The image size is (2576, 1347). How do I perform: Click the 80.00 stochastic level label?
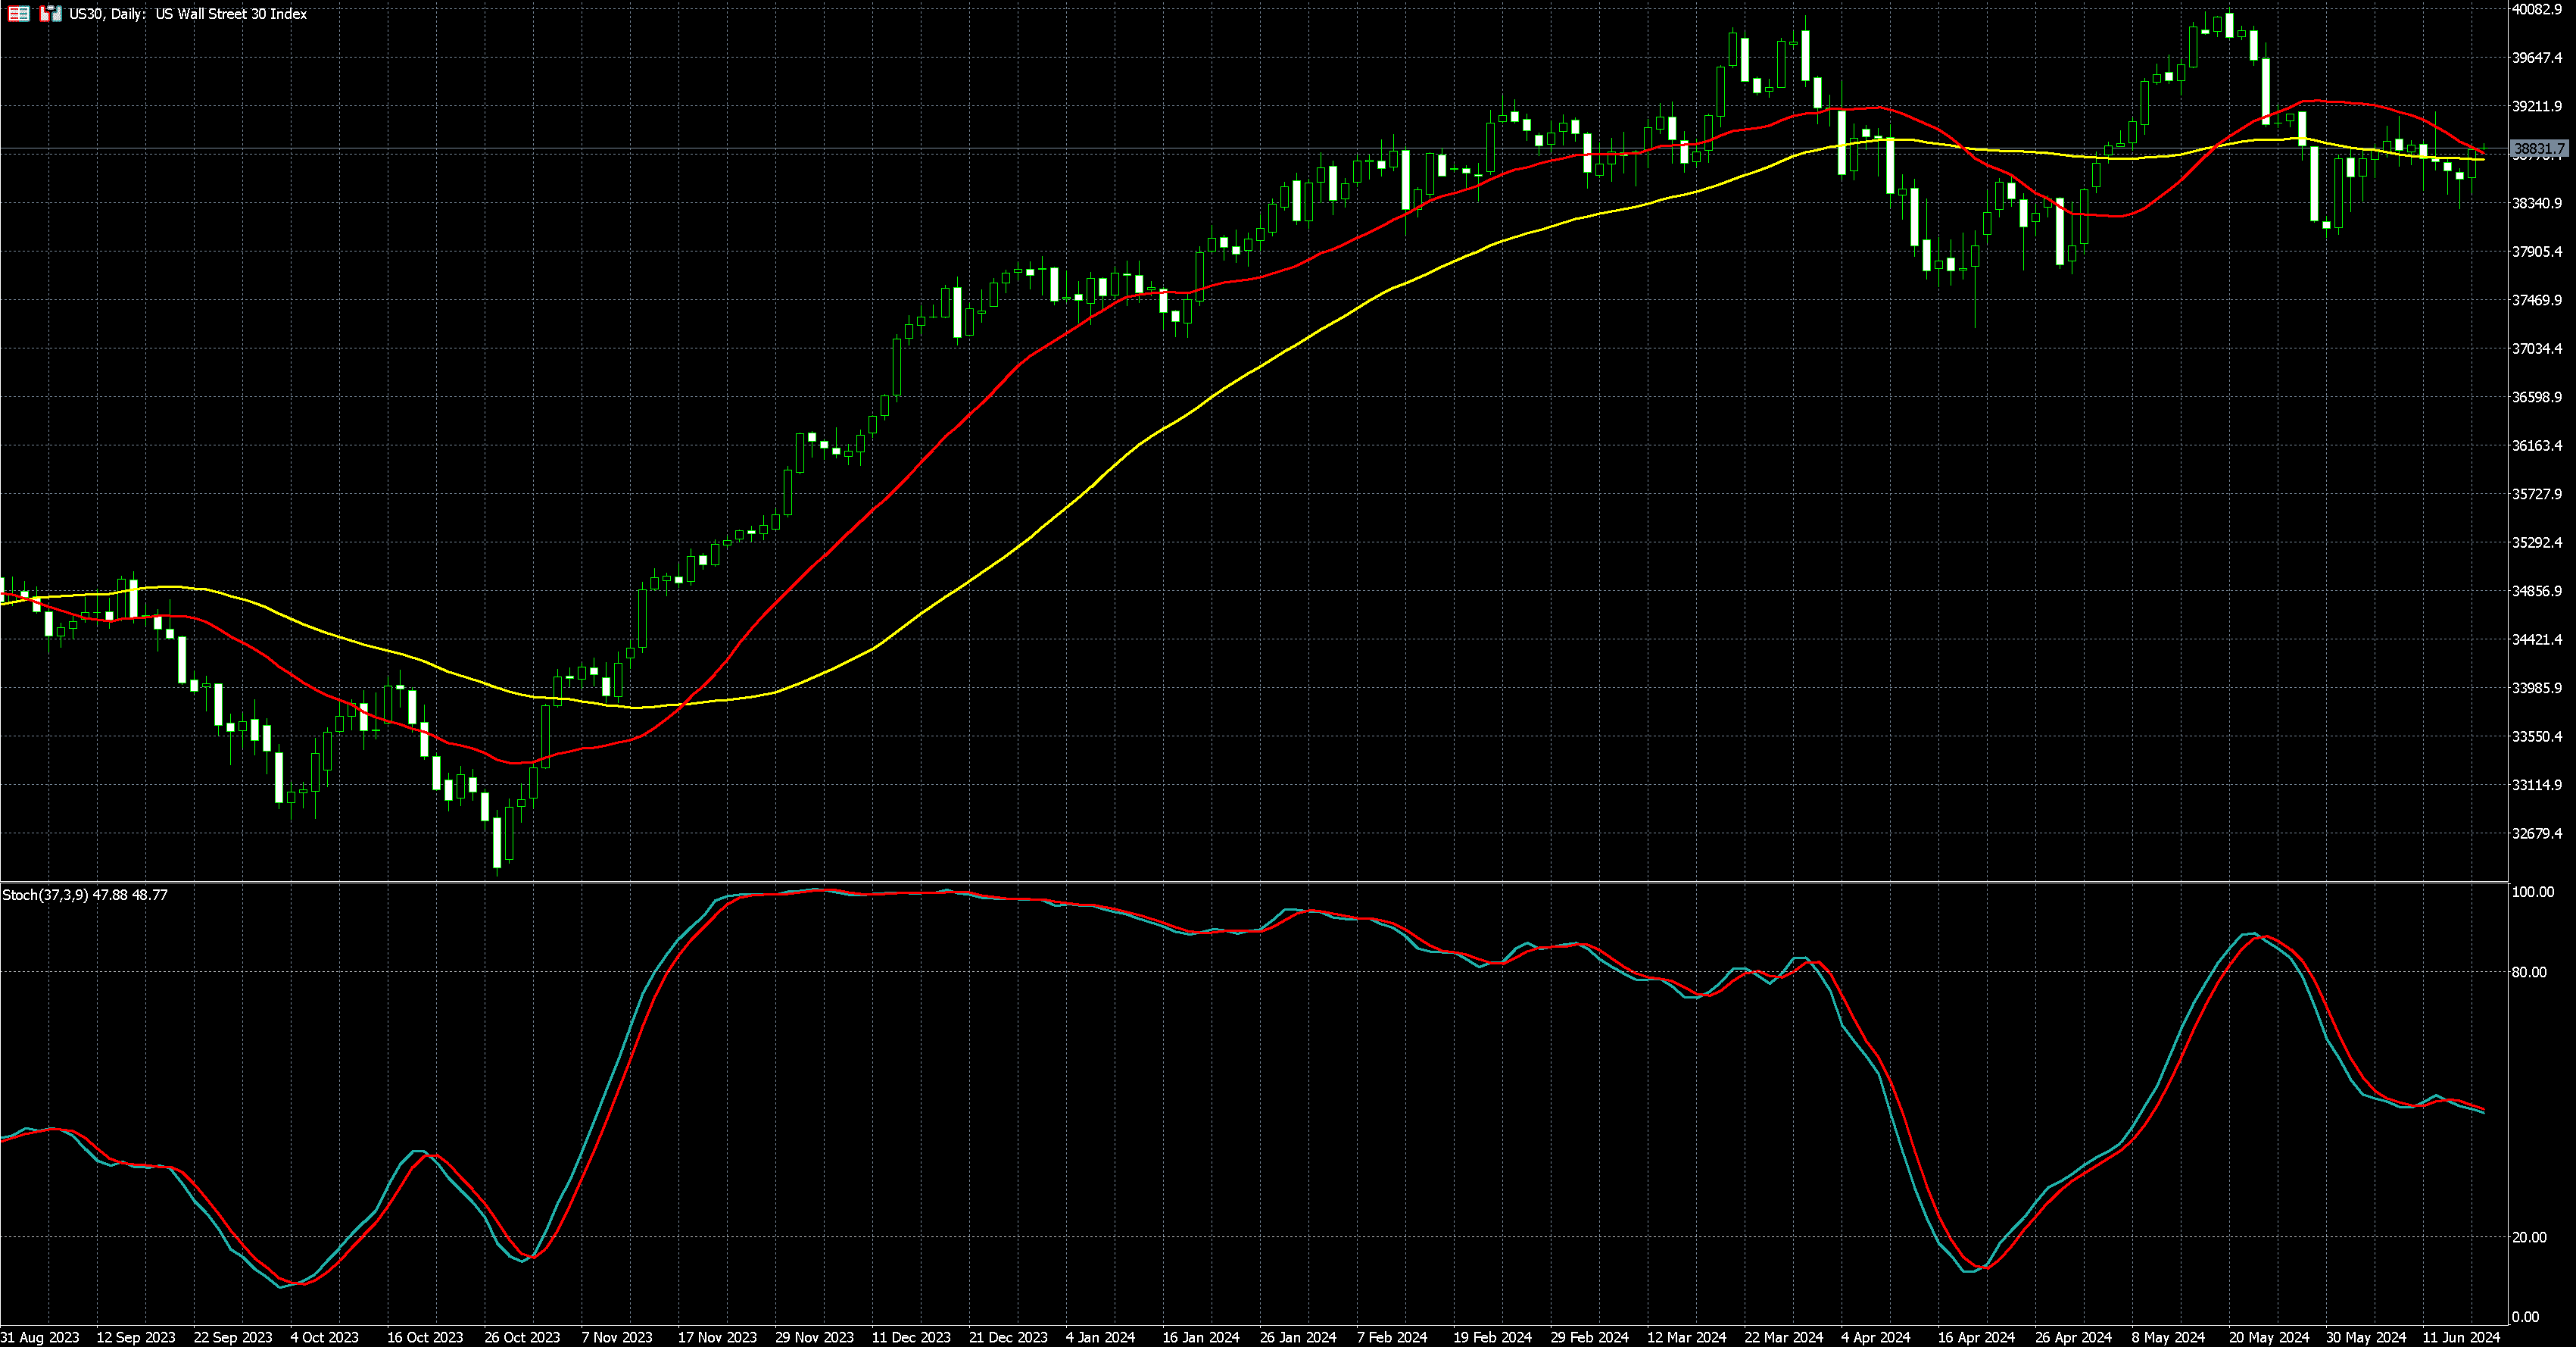(x=2529, y=972)
